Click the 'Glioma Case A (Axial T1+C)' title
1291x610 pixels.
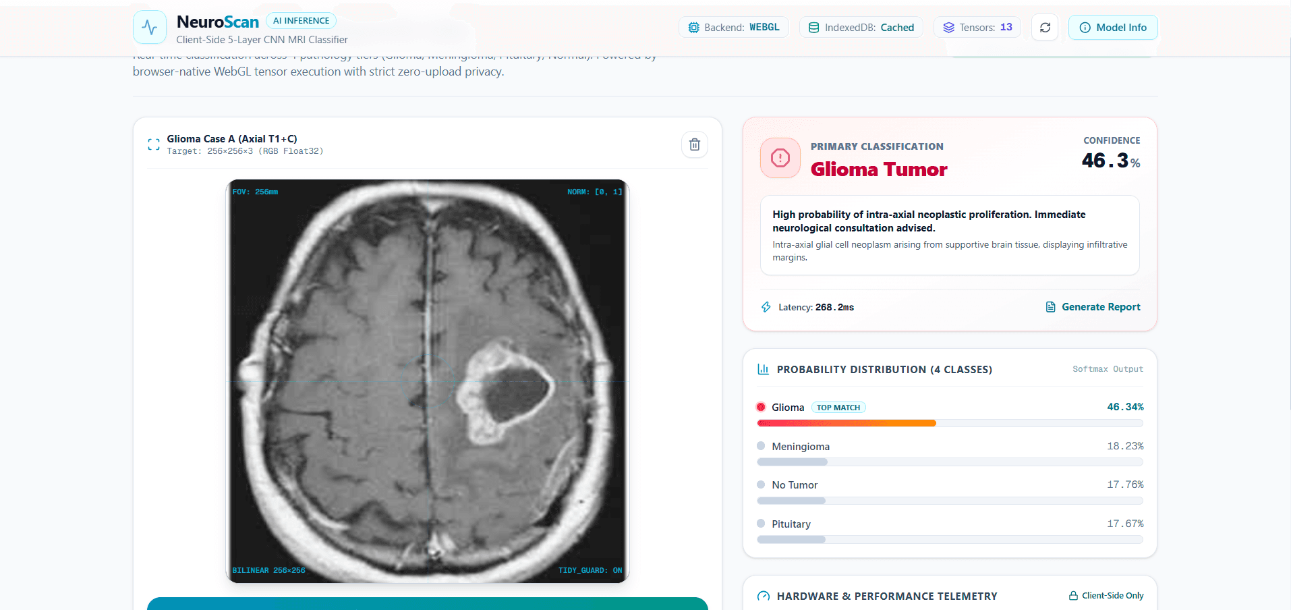click(x=232, y=139)
